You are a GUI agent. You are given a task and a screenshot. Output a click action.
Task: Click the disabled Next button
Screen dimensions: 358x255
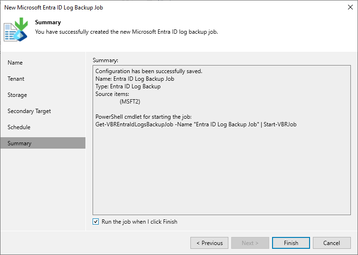tap(250, 243)
